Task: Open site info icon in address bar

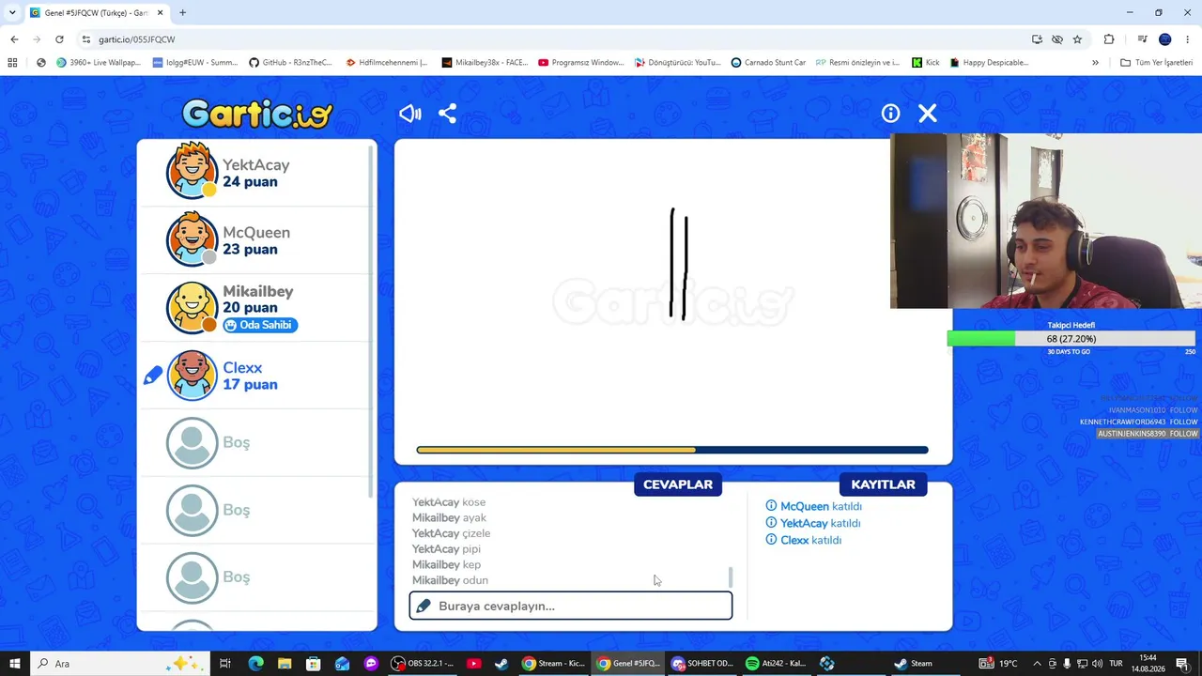Action: pyautogui.click(x=86, y=39)
